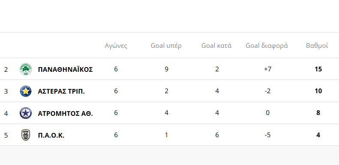Click Atromitos points value 8
The height and width of the screenshot is (165, 339).
point(318,113)
